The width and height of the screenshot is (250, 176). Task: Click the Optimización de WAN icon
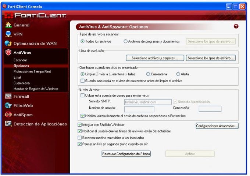(8, 43)
